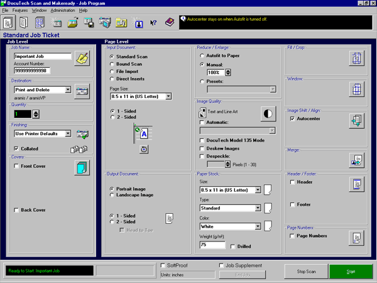Toggle the Collated checkbox
377x283 pixels.
tap(16, 148)
